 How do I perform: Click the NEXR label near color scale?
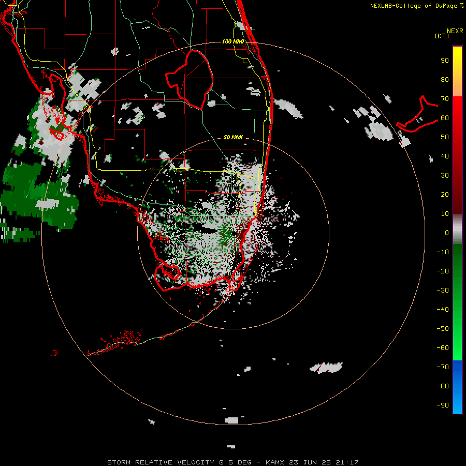pyautogui.click(x=455, y=31)
